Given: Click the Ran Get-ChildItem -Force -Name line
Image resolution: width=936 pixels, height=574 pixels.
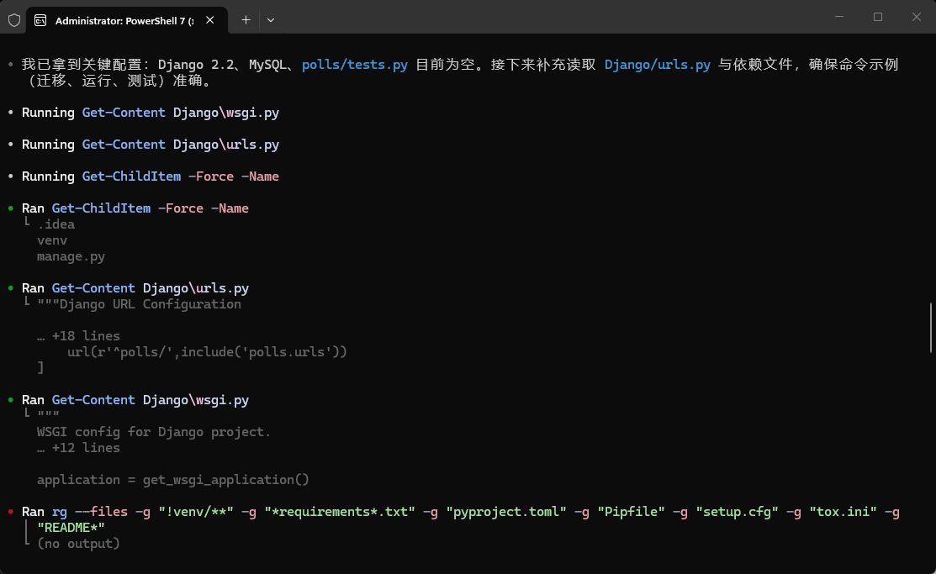Looking at the screenshot, I should point(135,208).
